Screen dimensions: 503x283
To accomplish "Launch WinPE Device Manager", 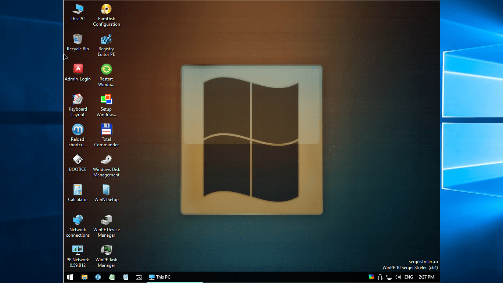I will [107, 226].
